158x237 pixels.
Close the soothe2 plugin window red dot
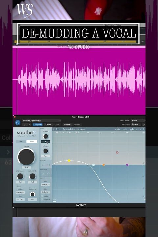(15, 117)
